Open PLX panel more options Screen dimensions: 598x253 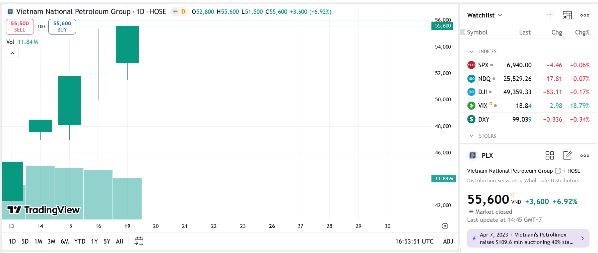pos(585,155)
